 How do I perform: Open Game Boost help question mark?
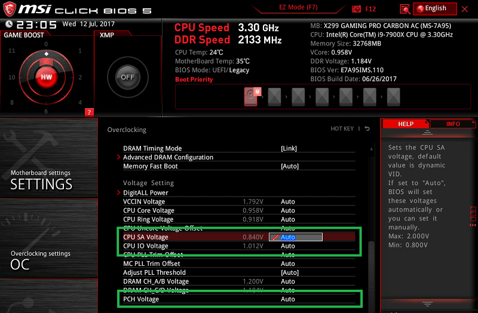[x=89, y=112]
